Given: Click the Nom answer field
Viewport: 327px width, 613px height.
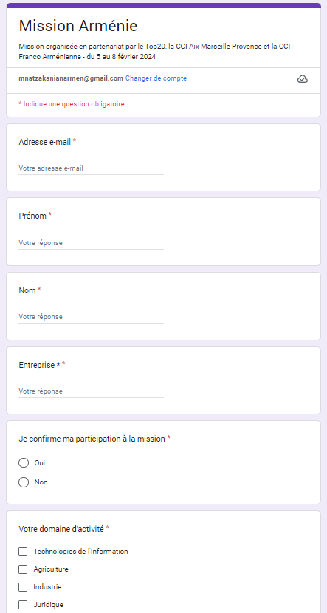Looking at the screenshot, I should pyautogui.click(x=91, y=317).
